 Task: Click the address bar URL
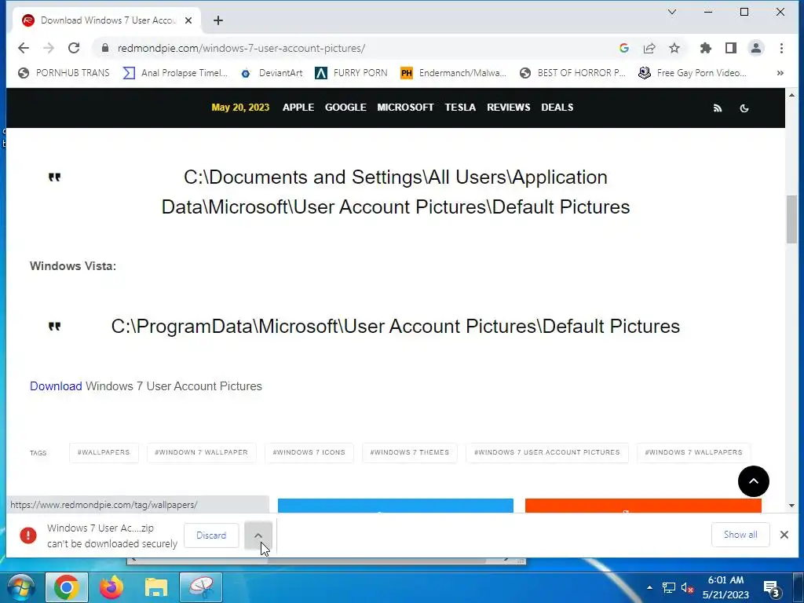click(x=241, y=48)
